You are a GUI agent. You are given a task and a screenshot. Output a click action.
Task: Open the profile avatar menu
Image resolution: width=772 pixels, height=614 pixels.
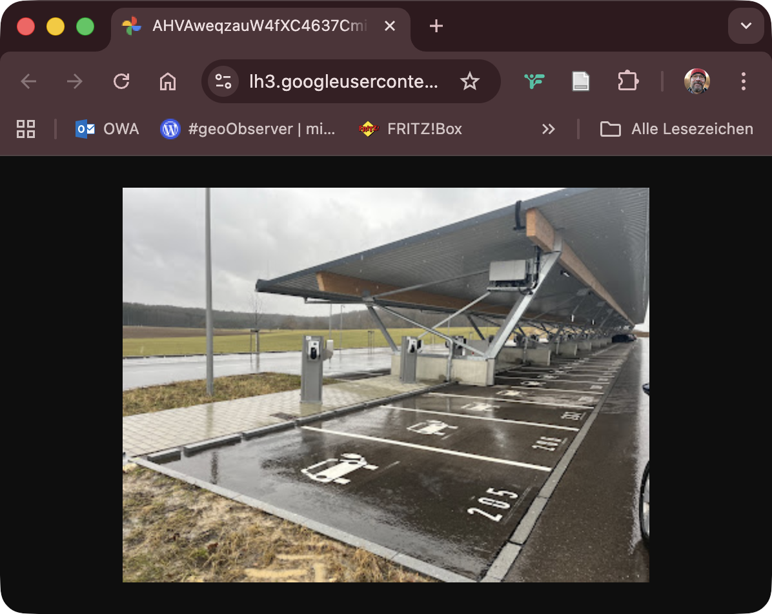(697, 81)
